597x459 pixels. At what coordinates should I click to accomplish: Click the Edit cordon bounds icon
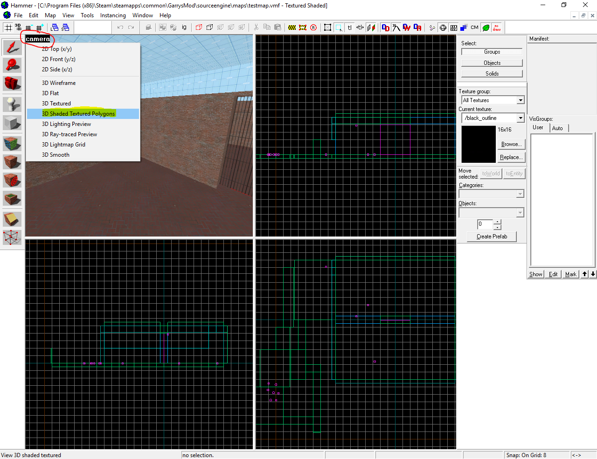303,28
